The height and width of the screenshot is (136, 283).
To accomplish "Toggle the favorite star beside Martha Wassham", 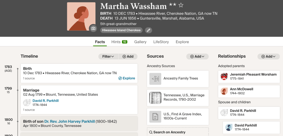I will point(181,5).
